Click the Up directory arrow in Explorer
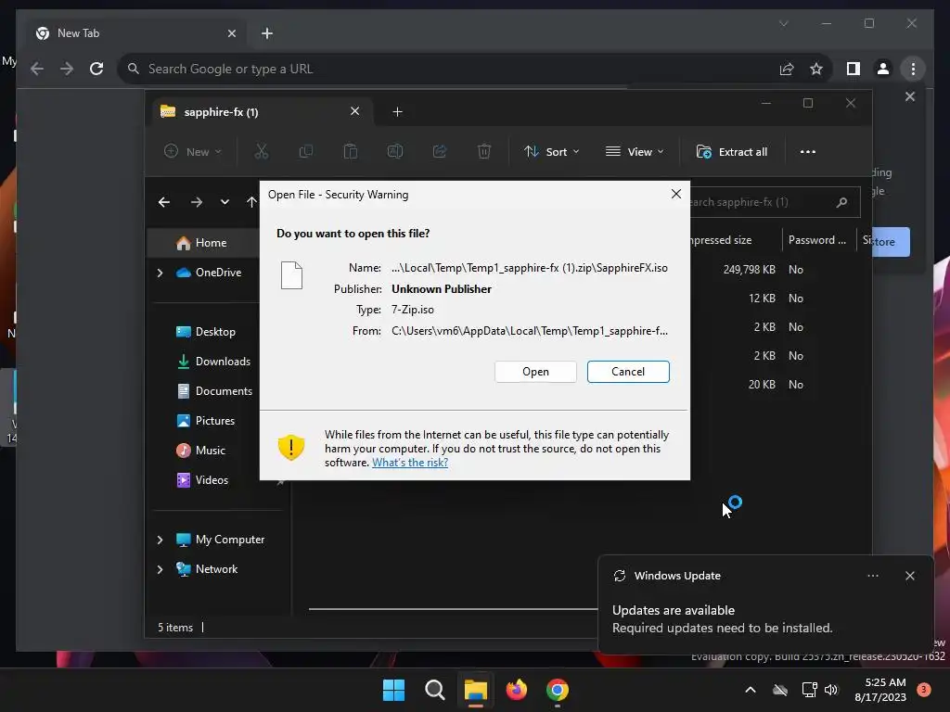 pos(251,202)
